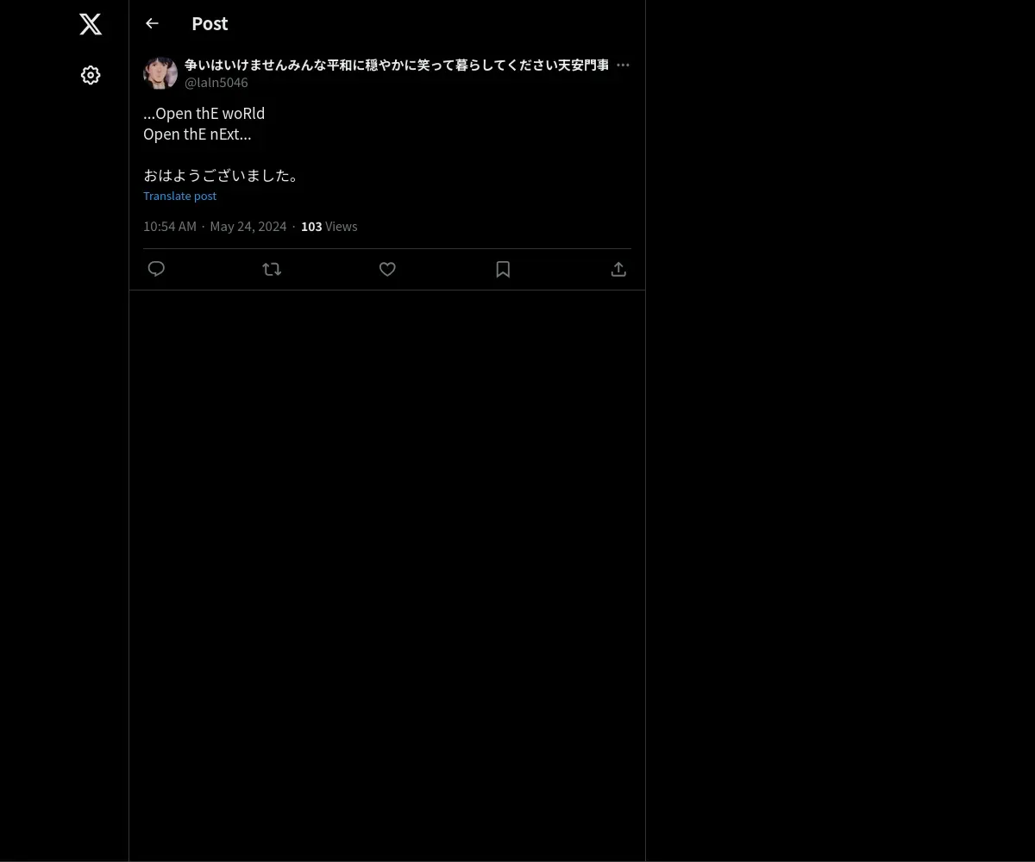Click the おはようございました greeting text
Viewport: 1035px width, 862px height.
tap(221, 175)
